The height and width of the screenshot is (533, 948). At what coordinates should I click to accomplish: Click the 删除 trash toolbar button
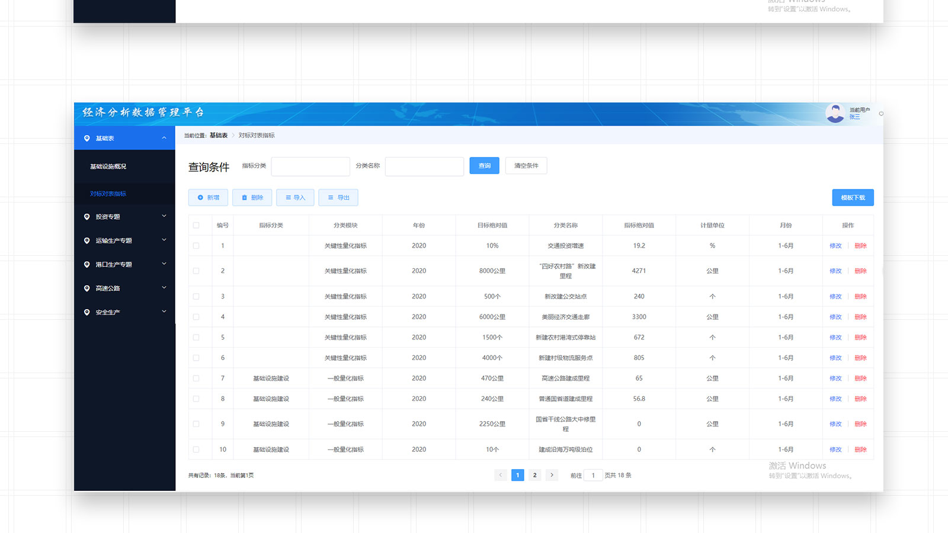coord(252,198)
